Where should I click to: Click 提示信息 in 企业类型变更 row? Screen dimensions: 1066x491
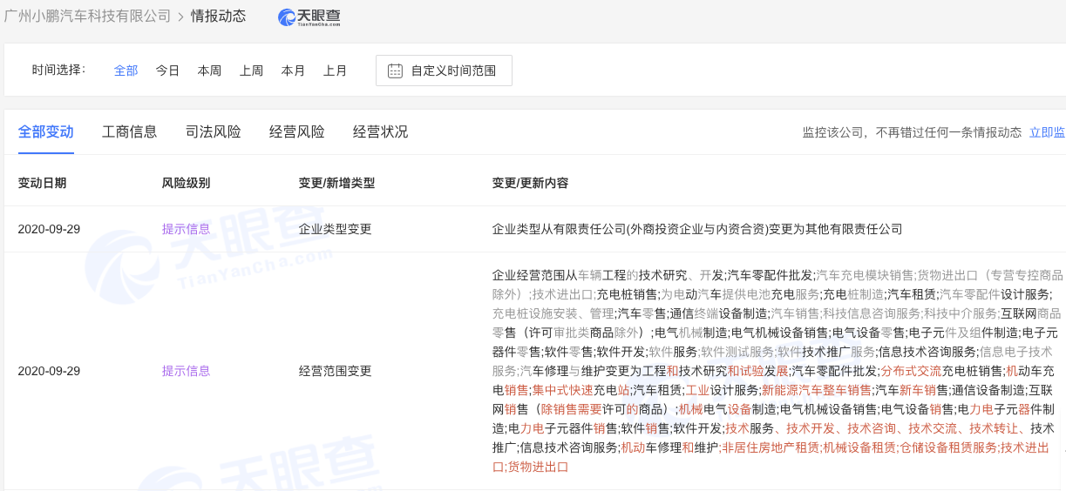point(187,229)
